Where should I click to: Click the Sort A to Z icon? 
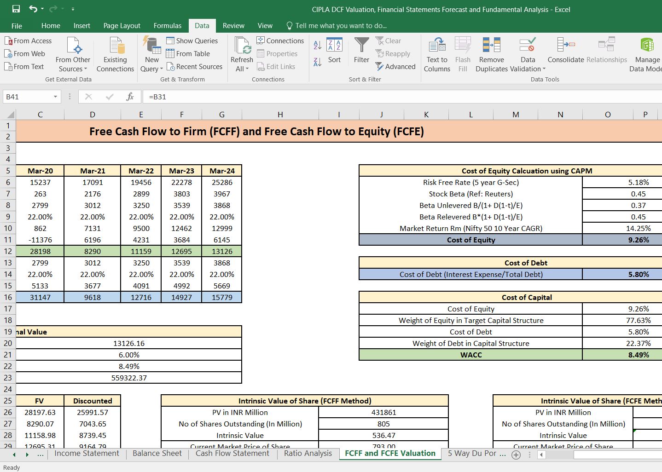click(x=317, y=45)
